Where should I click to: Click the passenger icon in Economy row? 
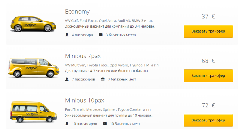67,35
